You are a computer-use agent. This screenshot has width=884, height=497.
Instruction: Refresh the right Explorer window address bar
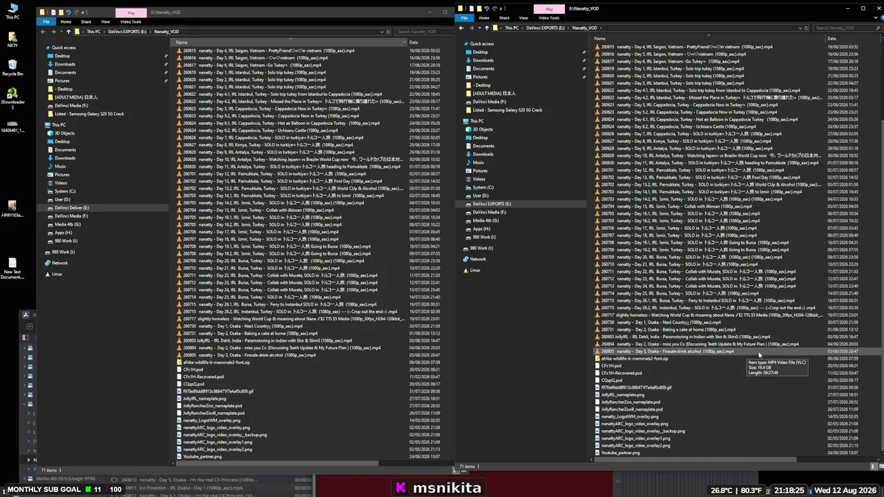(x=807, y=28)
